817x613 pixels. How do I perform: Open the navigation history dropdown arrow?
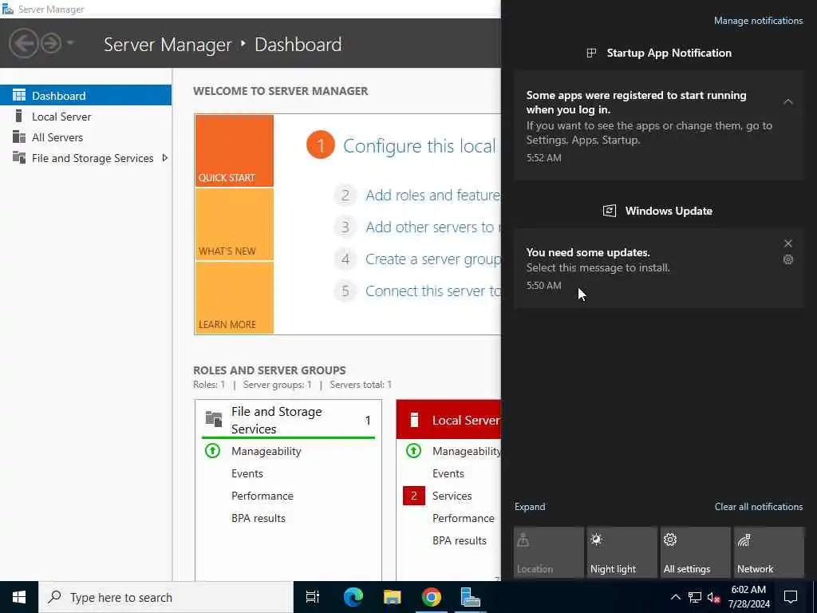point(70,43)
